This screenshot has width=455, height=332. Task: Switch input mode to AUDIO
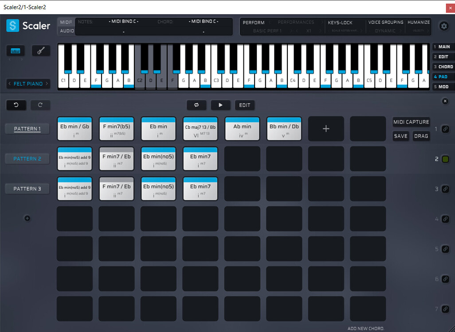[x=65, y=31]
